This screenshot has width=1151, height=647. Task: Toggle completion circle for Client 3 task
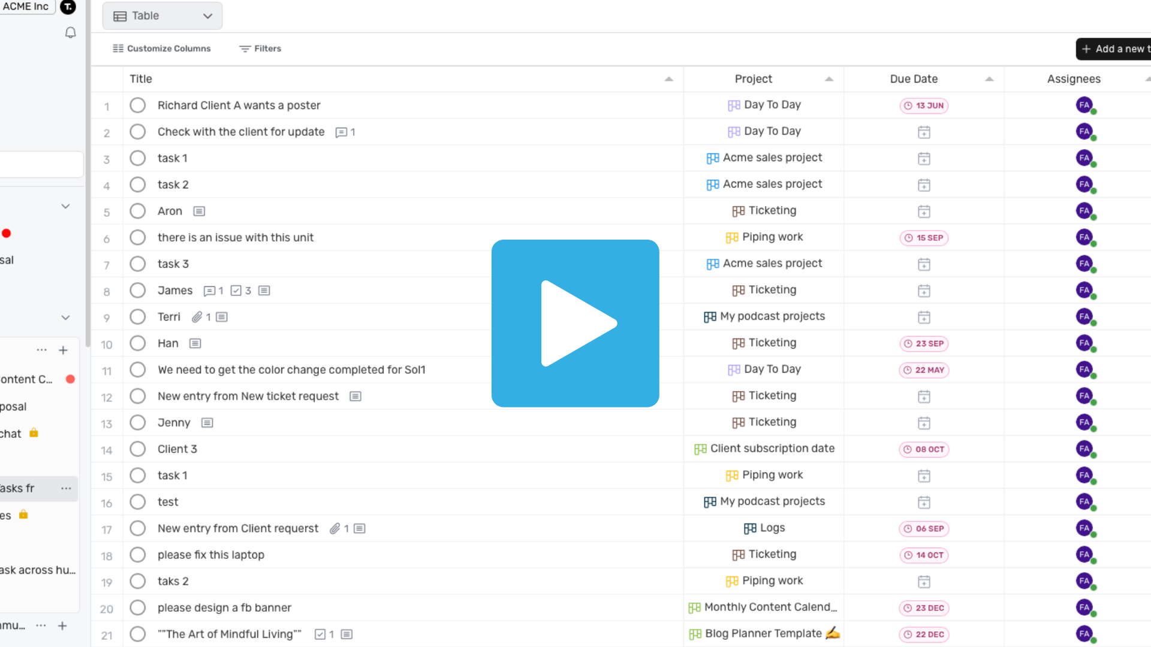tap(138, 449)
